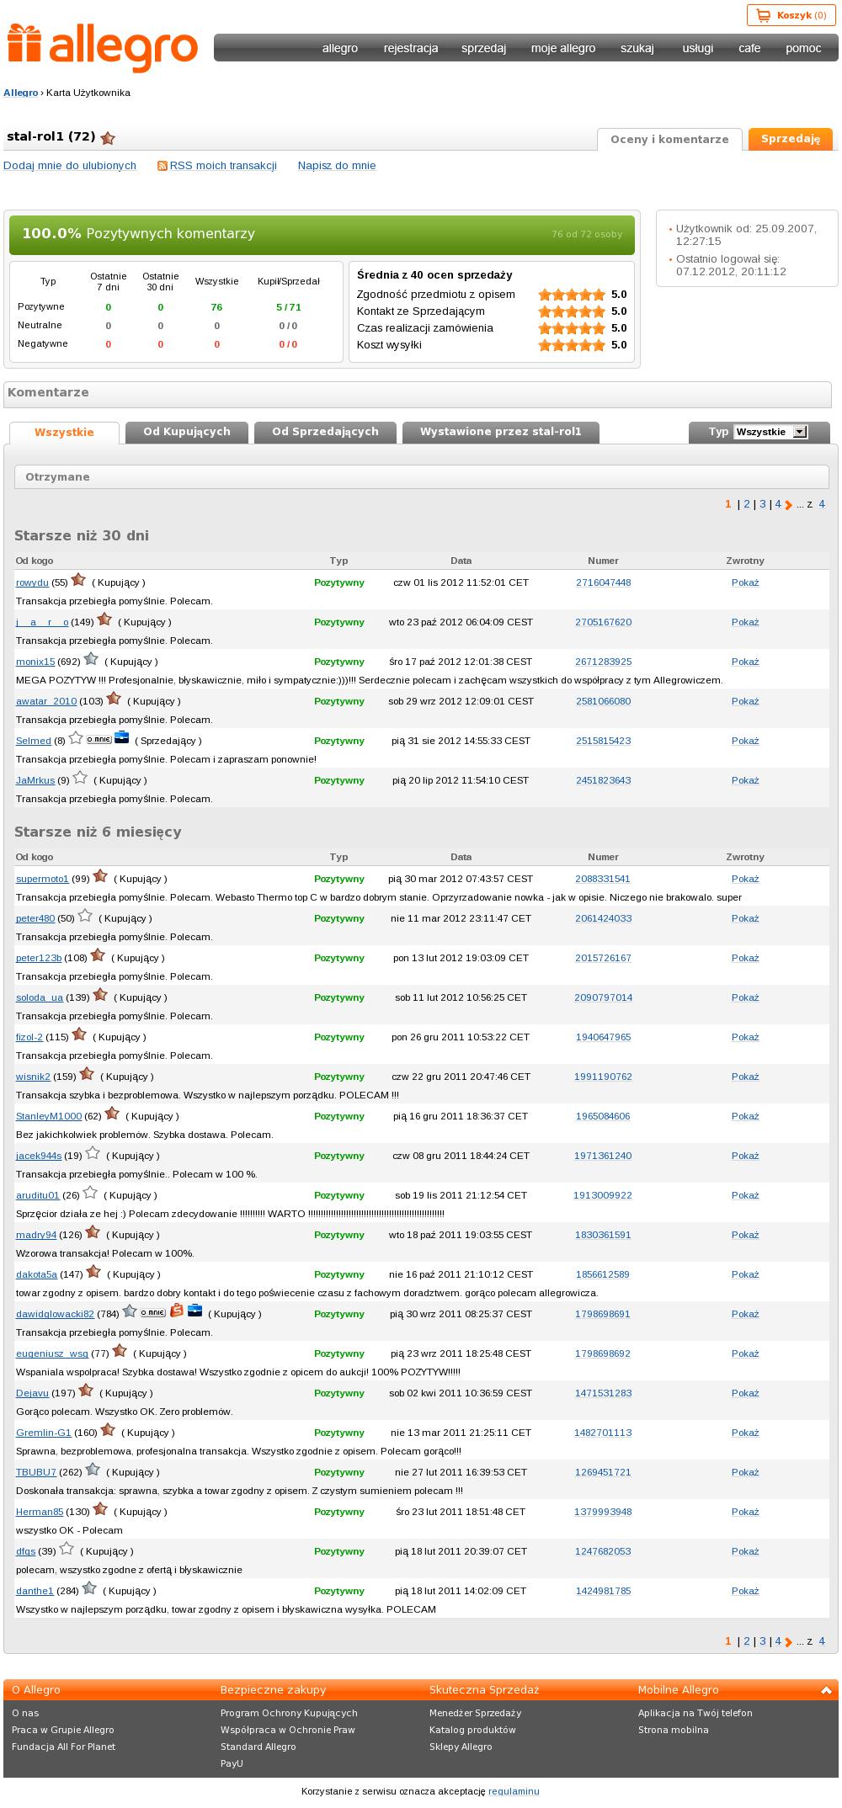842x1808 pixels.
Task: Open the "cafe" menu item
Action: coord(749,48)
